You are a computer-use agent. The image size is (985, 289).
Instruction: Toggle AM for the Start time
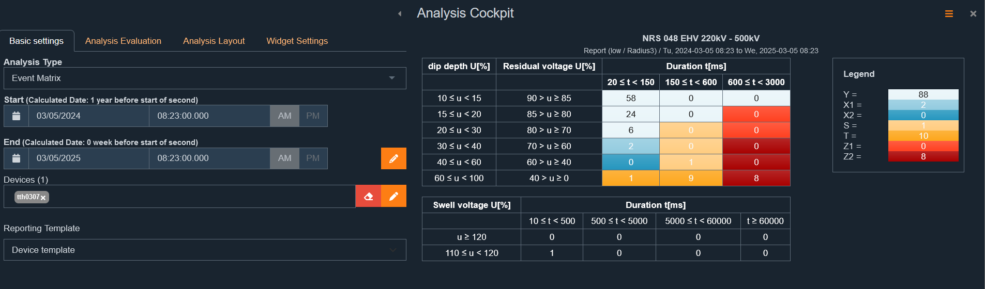pos(284,116)
